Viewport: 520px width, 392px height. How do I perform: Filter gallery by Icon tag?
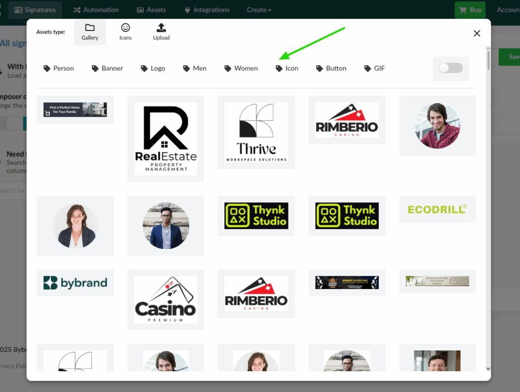pyautogui.click(x=287, y=68)
